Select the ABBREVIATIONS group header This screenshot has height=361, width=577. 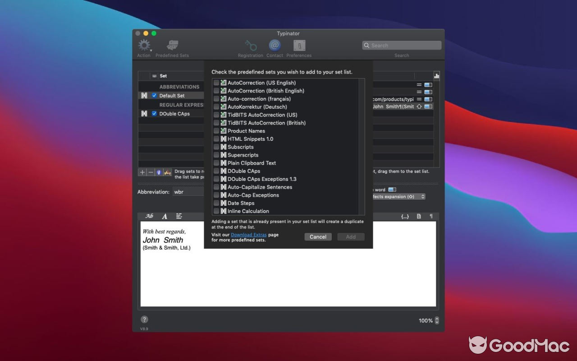tap(179, 86)
